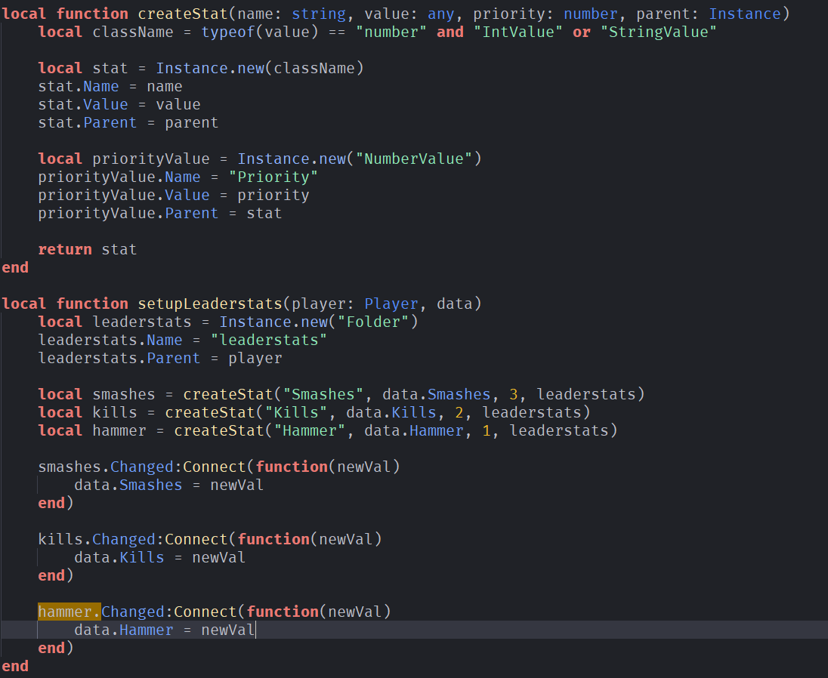Click the "Kills" string literal

[x=296, y=412]
